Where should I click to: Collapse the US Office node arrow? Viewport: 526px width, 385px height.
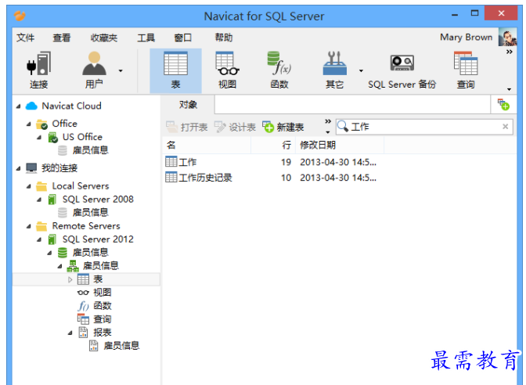[39, 138]
